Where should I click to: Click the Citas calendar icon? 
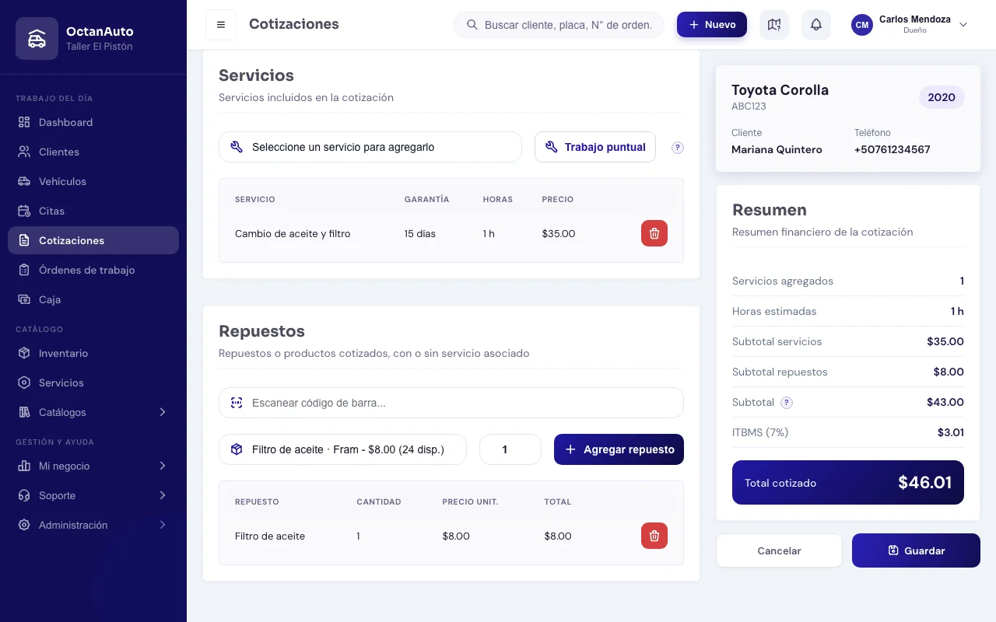pyautogui.click(x=24, y=211)
